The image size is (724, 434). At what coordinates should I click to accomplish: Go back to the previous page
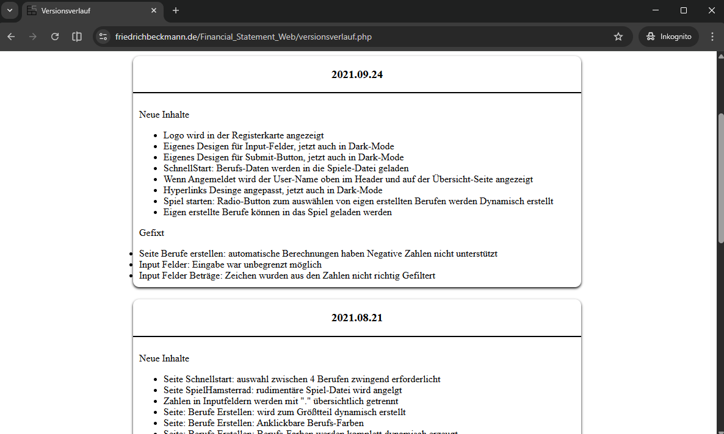[11, 37]
